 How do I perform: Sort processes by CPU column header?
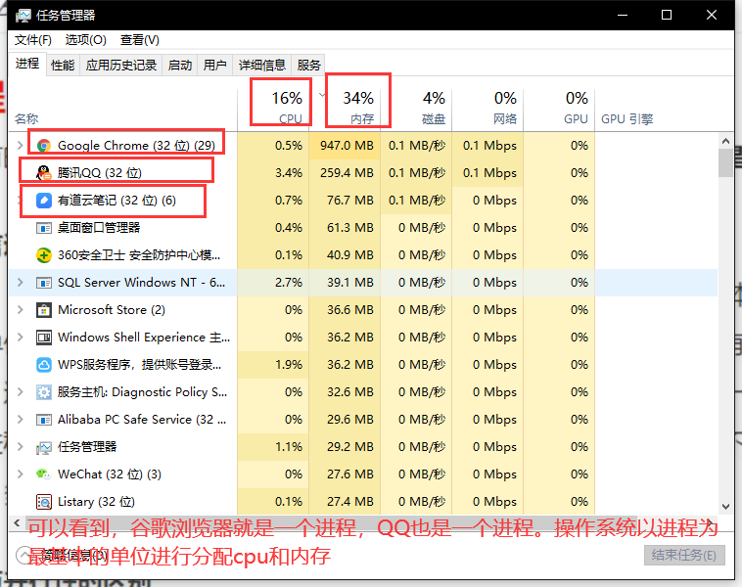tap(273, 107)
